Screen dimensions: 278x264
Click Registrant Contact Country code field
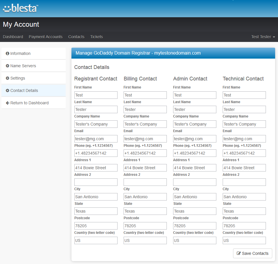[x=96, y=240]
